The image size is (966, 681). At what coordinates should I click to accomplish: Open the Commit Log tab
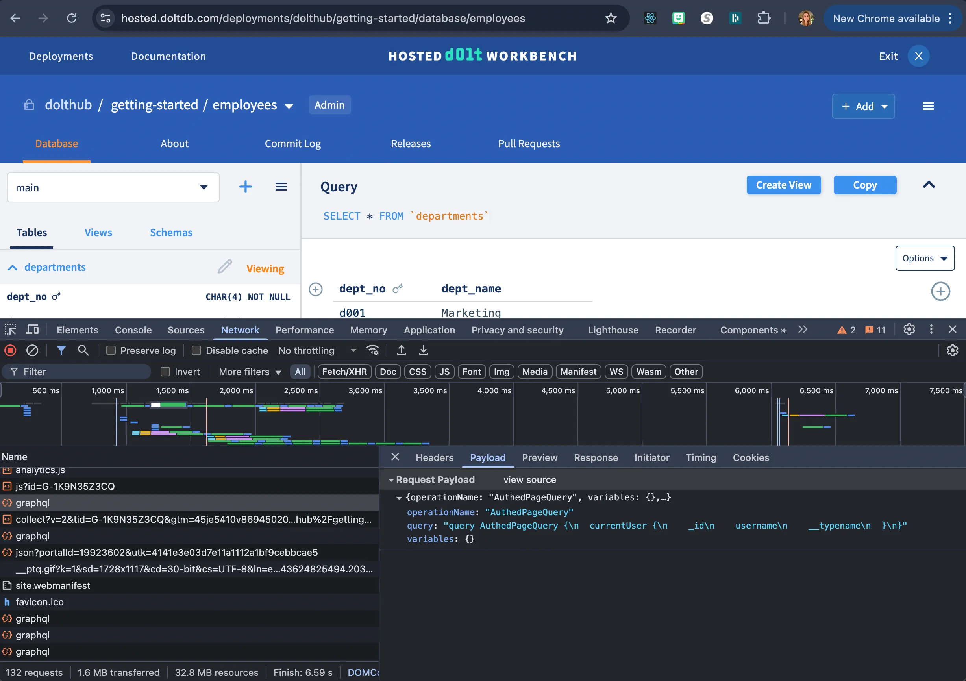point(293,143)
